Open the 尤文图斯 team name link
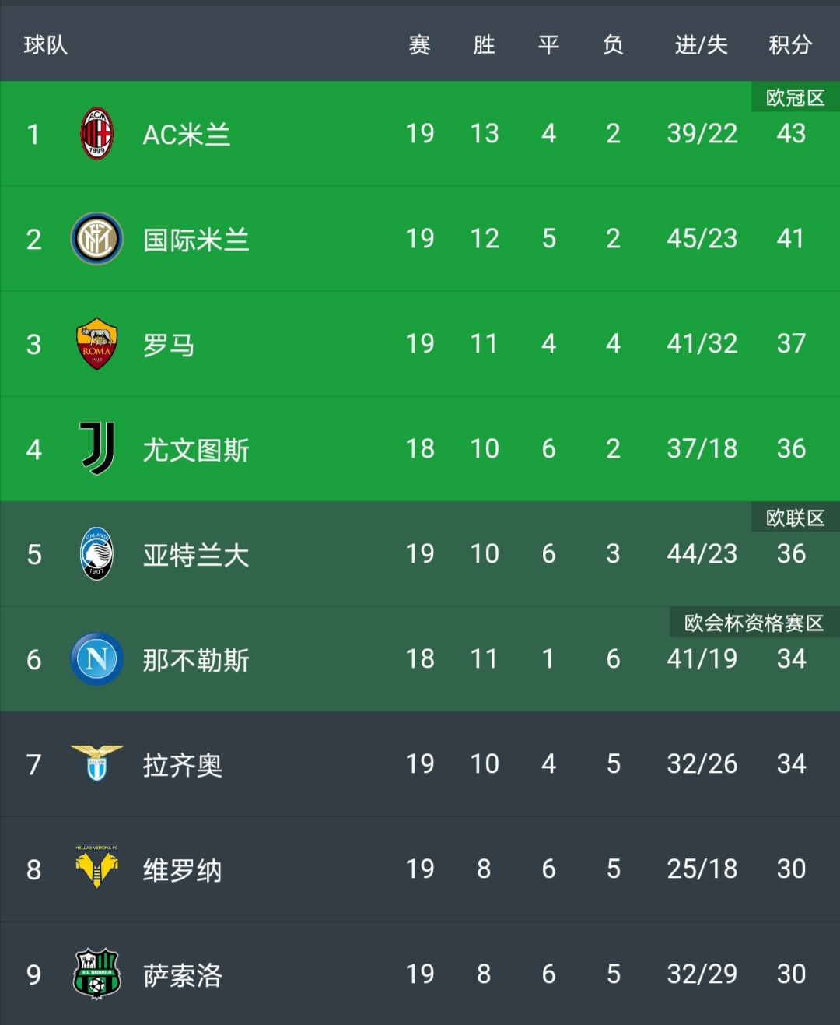840x1025 pixels. [196, 450]
